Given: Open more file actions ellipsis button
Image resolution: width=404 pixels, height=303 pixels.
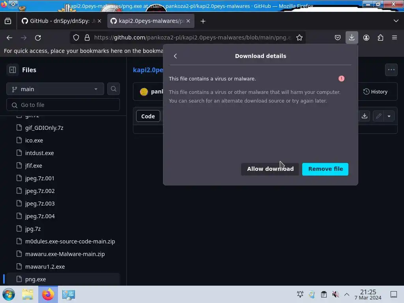Looking at the screenshot, I should click(391, 70).
